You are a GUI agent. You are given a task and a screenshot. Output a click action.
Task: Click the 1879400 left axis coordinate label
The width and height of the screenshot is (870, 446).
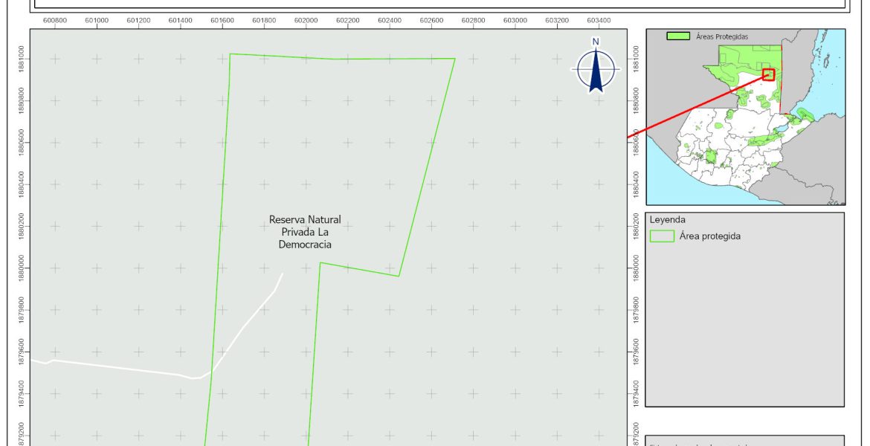tap(22, 392)
